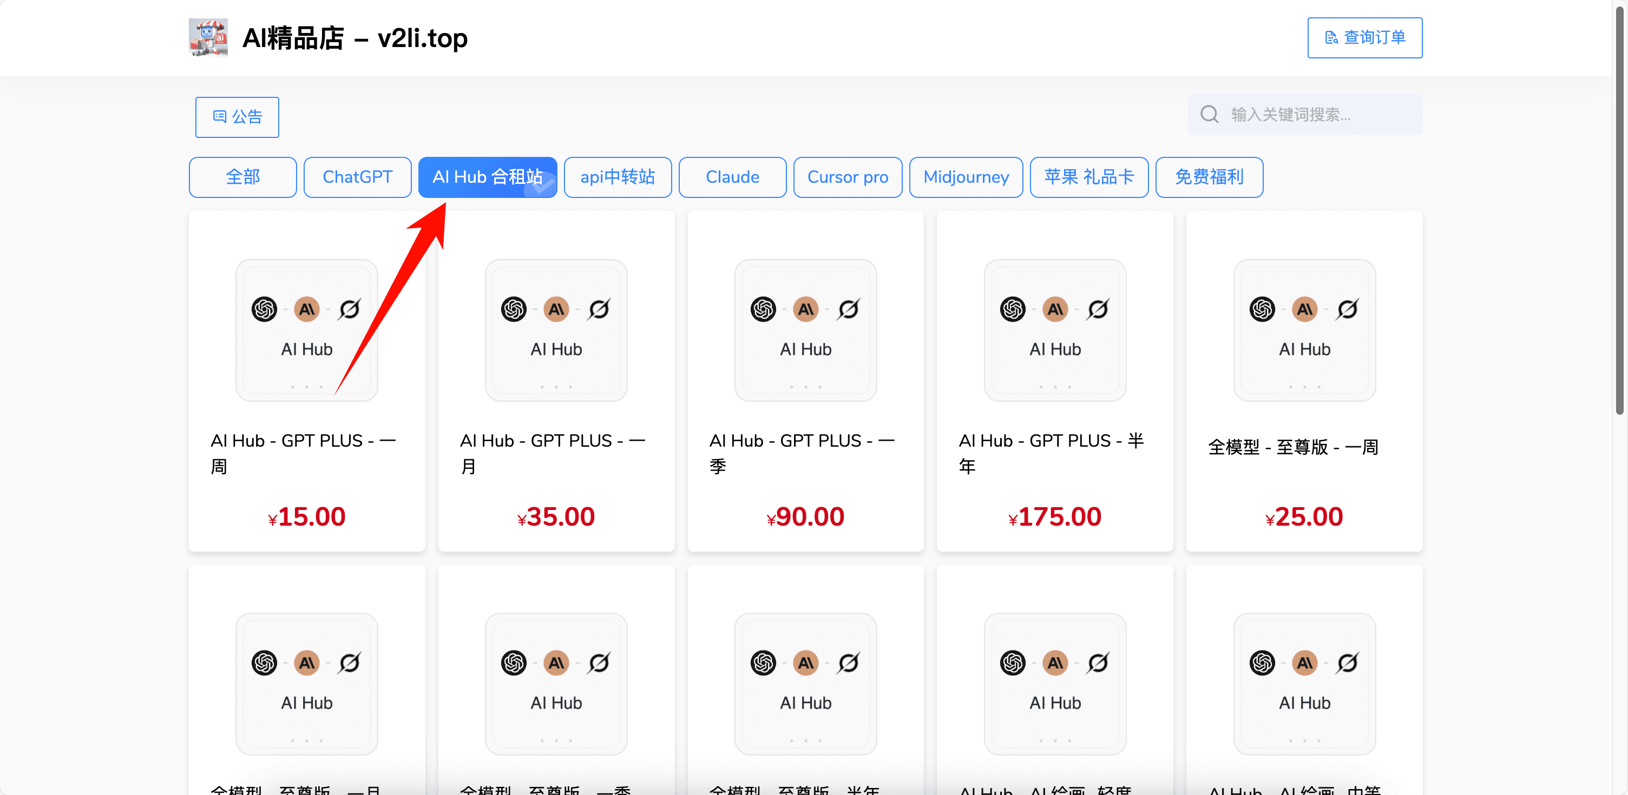The height and width of the screenshot is (795, 1628).
Task: Select the 免费福利 category tab
Action: tap(1209, 177)
